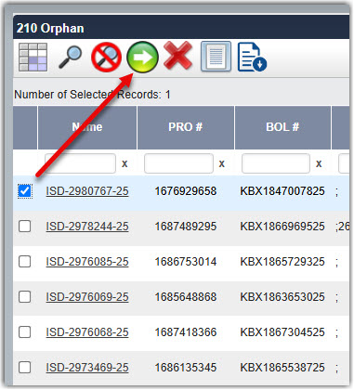Open record ISD-2976069-25 link
The image size is (354, 390).
87,297
